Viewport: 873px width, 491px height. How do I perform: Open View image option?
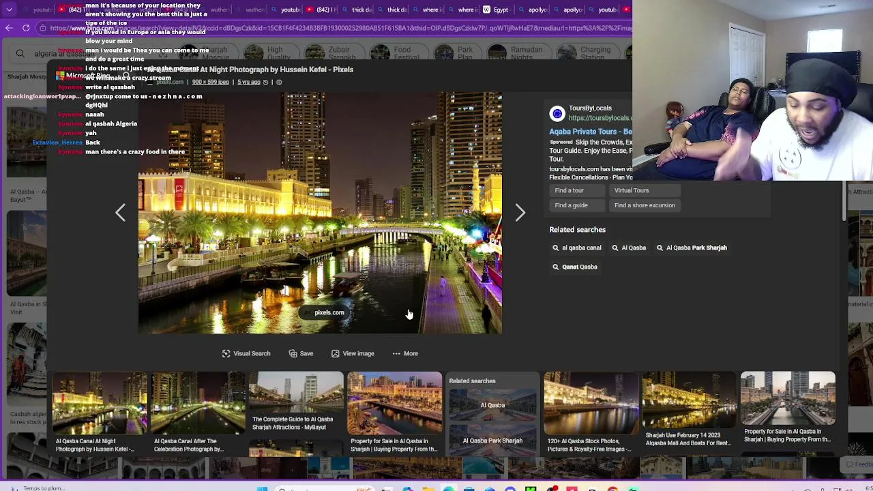(353, 353)
